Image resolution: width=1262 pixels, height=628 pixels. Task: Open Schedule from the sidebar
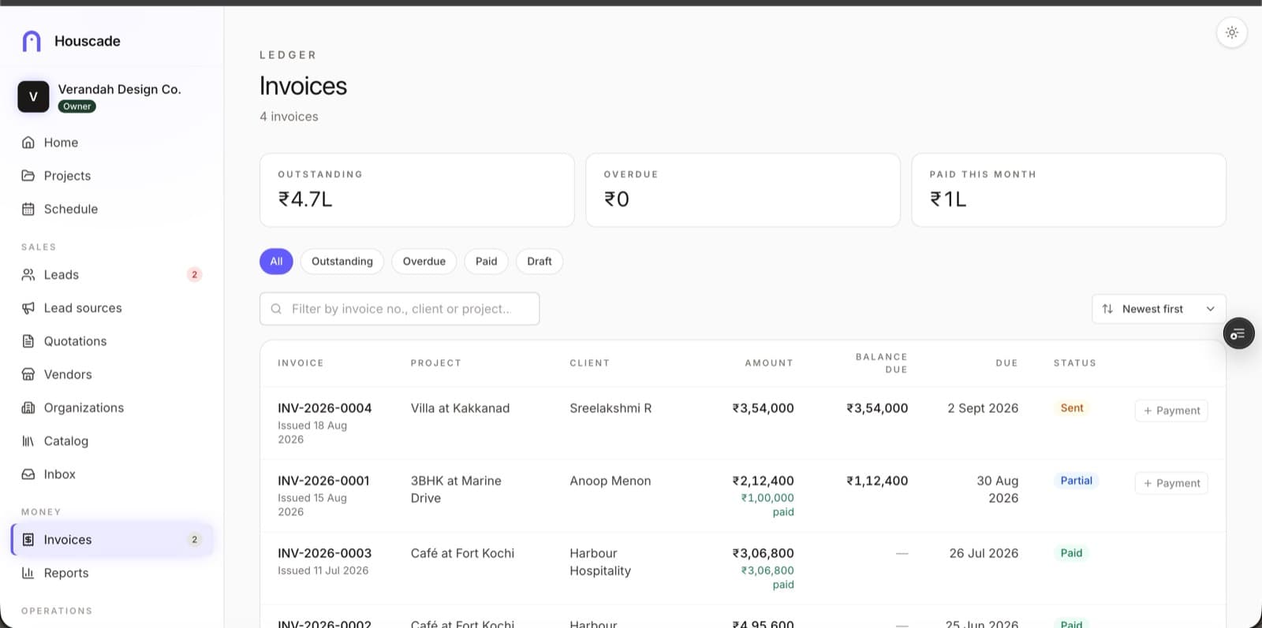(112, 209)
